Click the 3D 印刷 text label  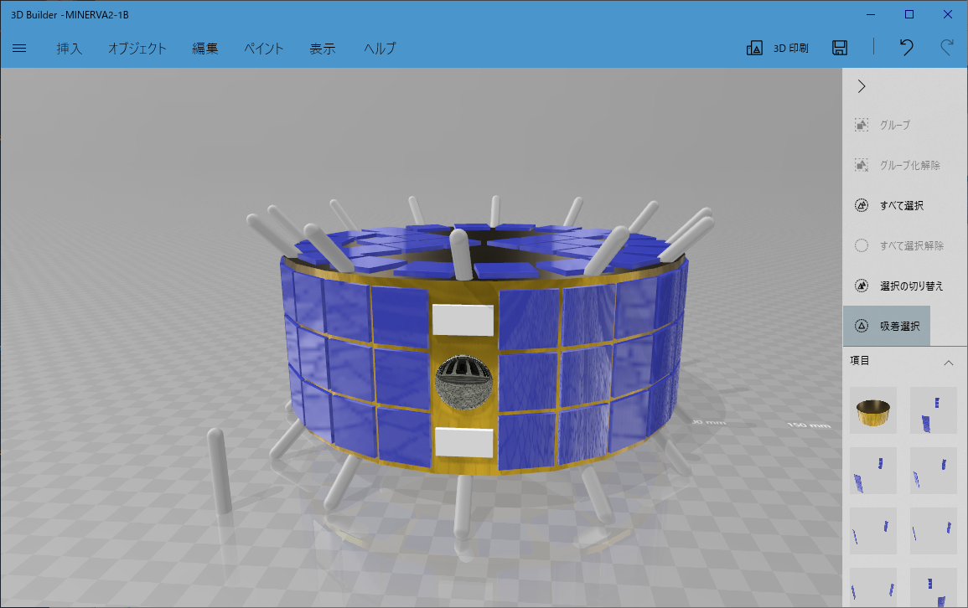tap(791, 48)
